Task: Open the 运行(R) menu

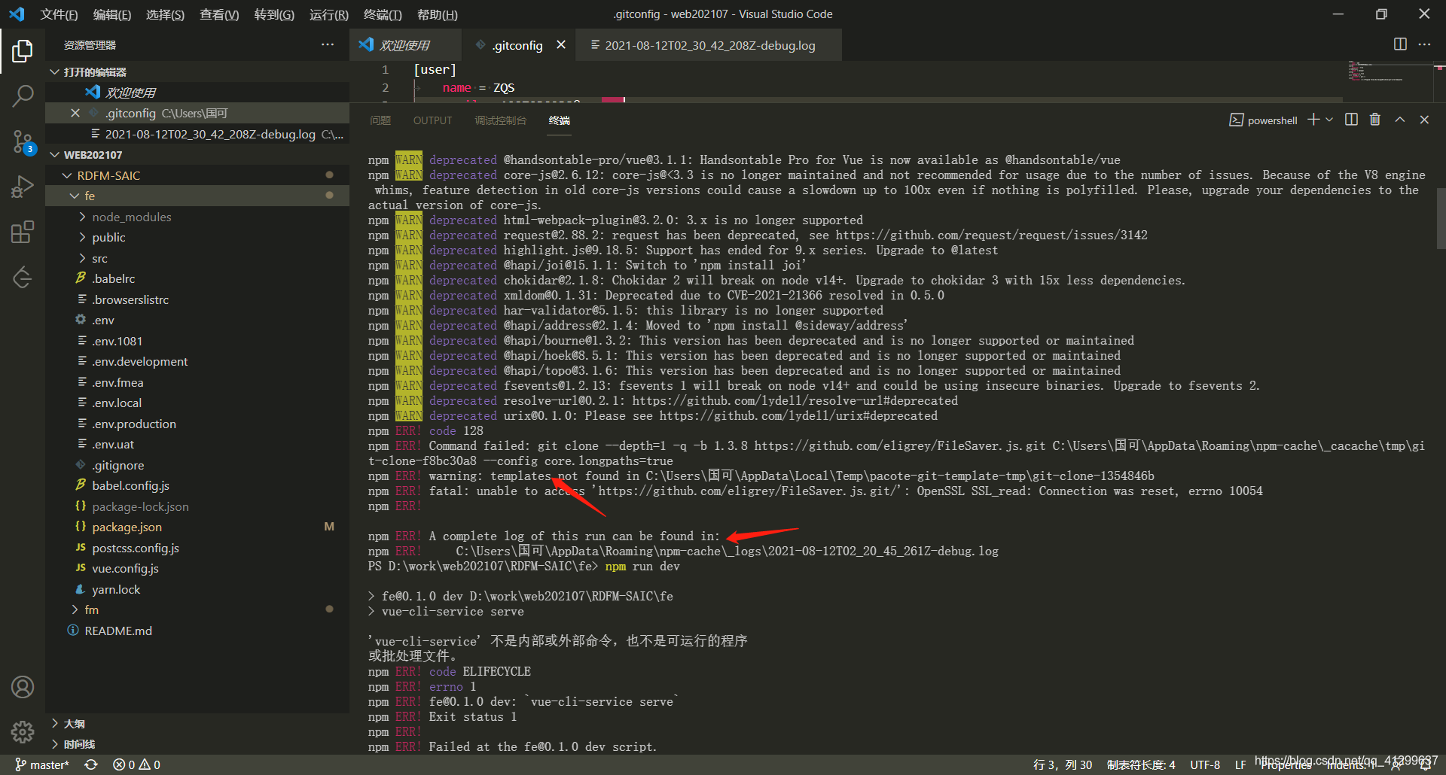Action: tap(328, 14)
